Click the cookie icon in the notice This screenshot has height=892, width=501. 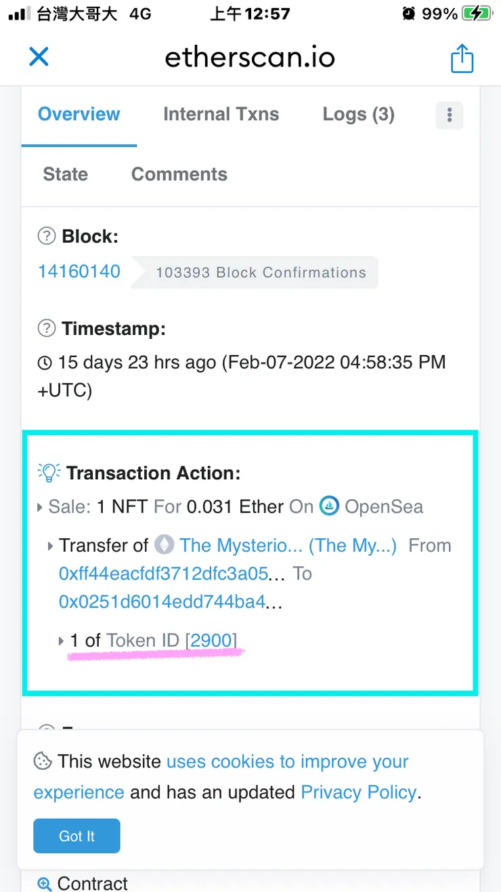pos(43,761)
